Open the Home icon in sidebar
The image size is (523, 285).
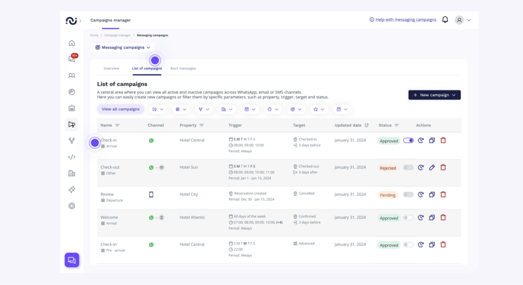coord(72,43)
